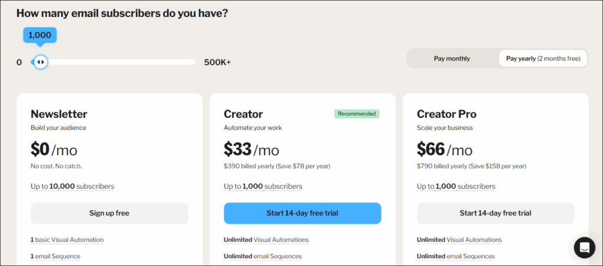Click '1 basic Visual Automation' feature link
This screenshot has height=266, width=603.
click(67, 240)
